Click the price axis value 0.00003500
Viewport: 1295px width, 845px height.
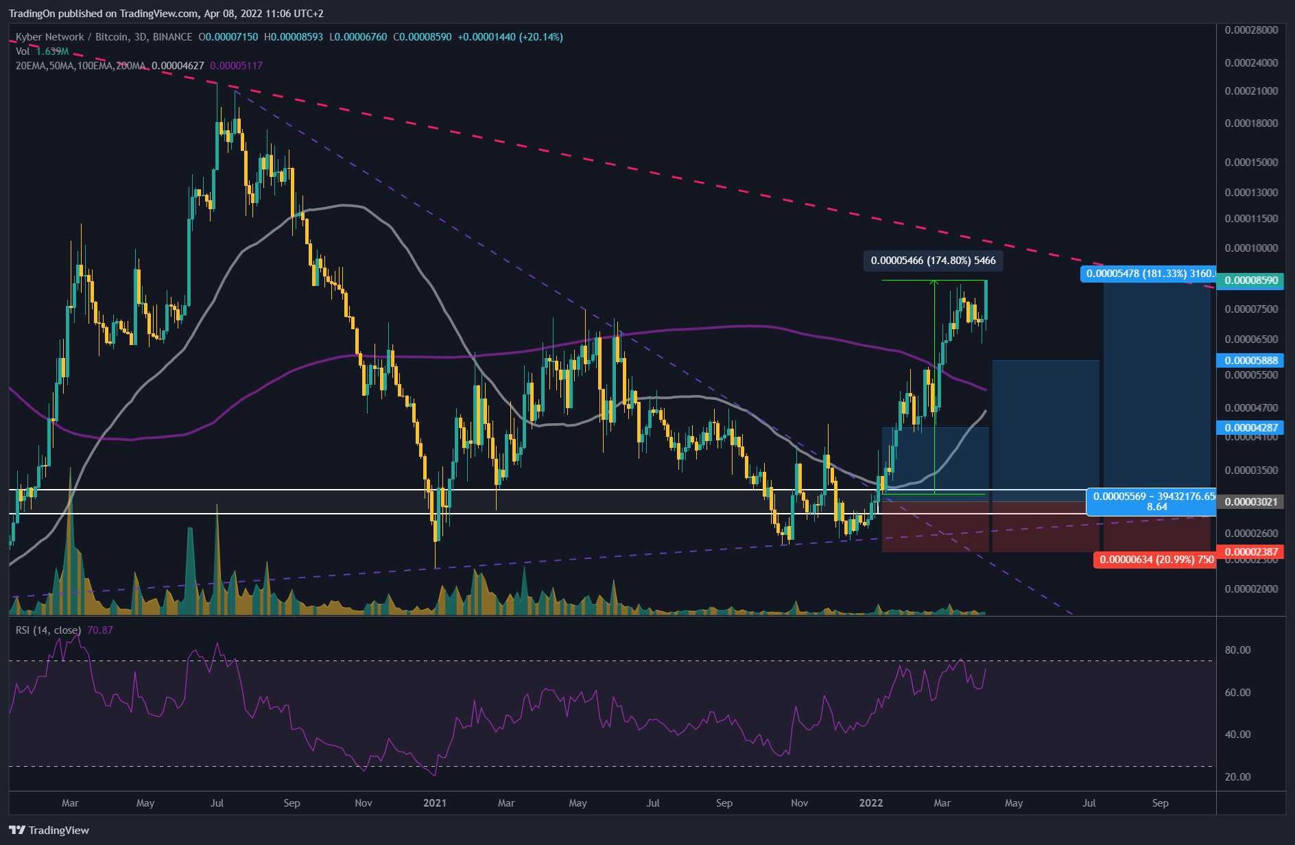1251,471
